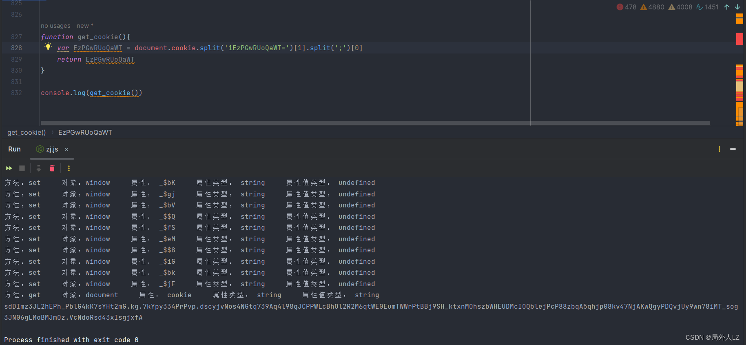Viewport: 746px width, 345px height.
Task: Click 'function get_cookie(){' declaration
Action: 86,37
